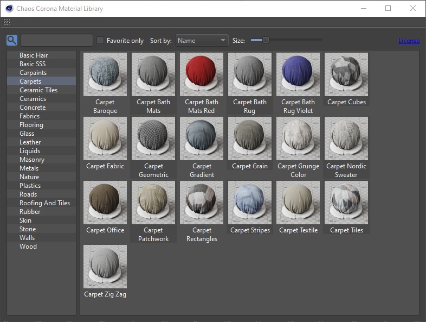426x322 pixels.
Task: Maximize the Material Library window
Action: pyautogui.click(x=388, y=8)
